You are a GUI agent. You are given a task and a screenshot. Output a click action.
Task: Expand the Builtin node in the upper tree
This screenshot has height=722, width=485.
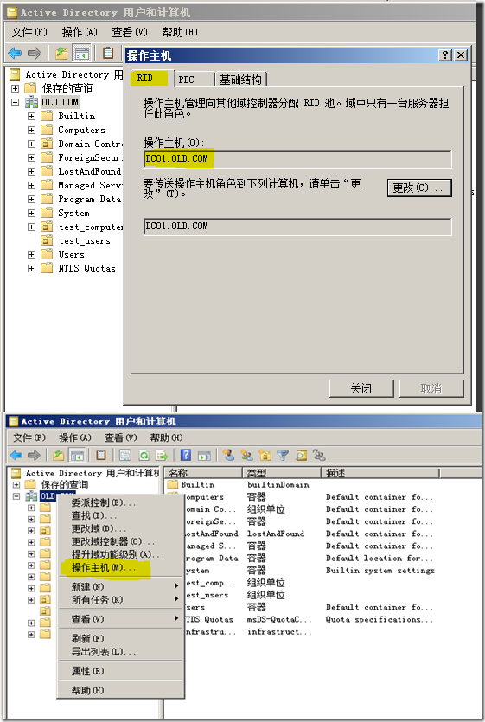coord(31,116)
